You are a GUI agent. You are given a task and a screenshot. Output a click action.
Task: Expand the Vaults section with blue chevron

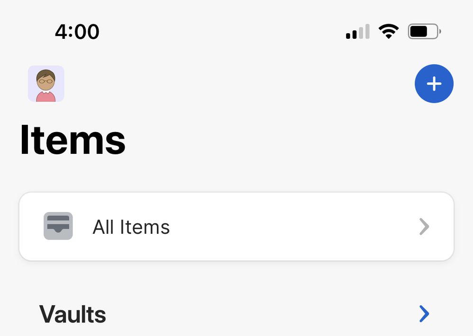coord(424,314)
